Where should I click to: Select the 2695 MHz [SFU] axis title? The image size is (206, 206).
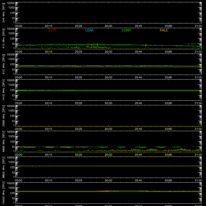coord(3,116)
